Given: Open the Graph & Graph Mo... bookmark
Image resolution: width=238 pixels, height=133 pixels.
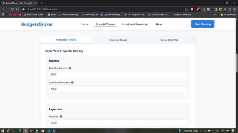Looking at the screenshot, I should pyautogui.click(x=159, y=15).
